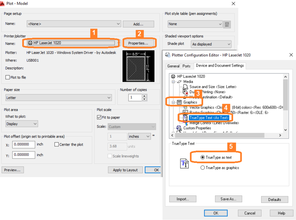Screen dimensions: 296x220
Task: Select the TrueType as graphics radio button
Action: [x=202, y=168]
